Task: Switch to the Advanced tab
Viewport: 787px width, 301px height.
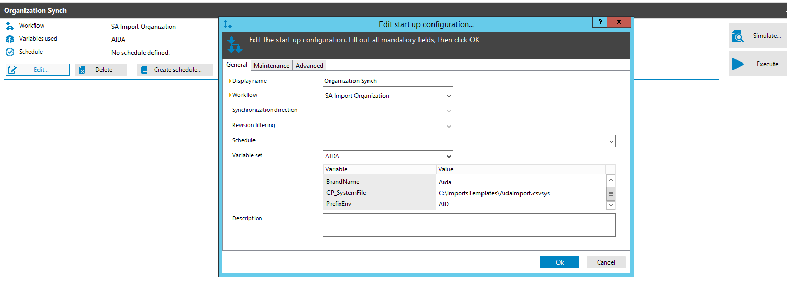Action: click(x=309, y=66)
